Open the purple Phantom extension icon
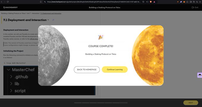 coord(181,2)
